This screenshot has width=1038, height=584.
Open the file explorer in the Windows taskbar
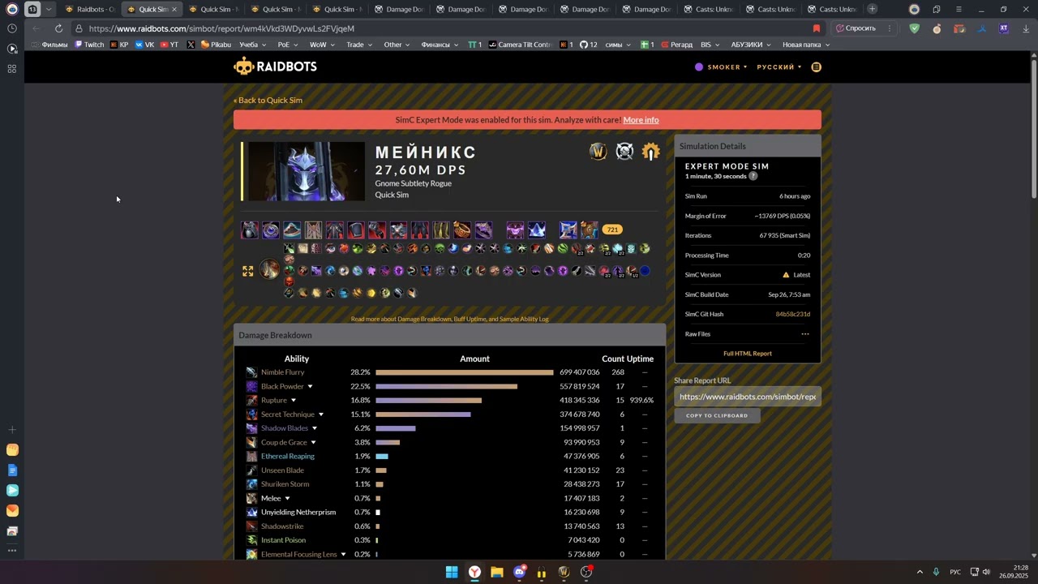[497, 572]
